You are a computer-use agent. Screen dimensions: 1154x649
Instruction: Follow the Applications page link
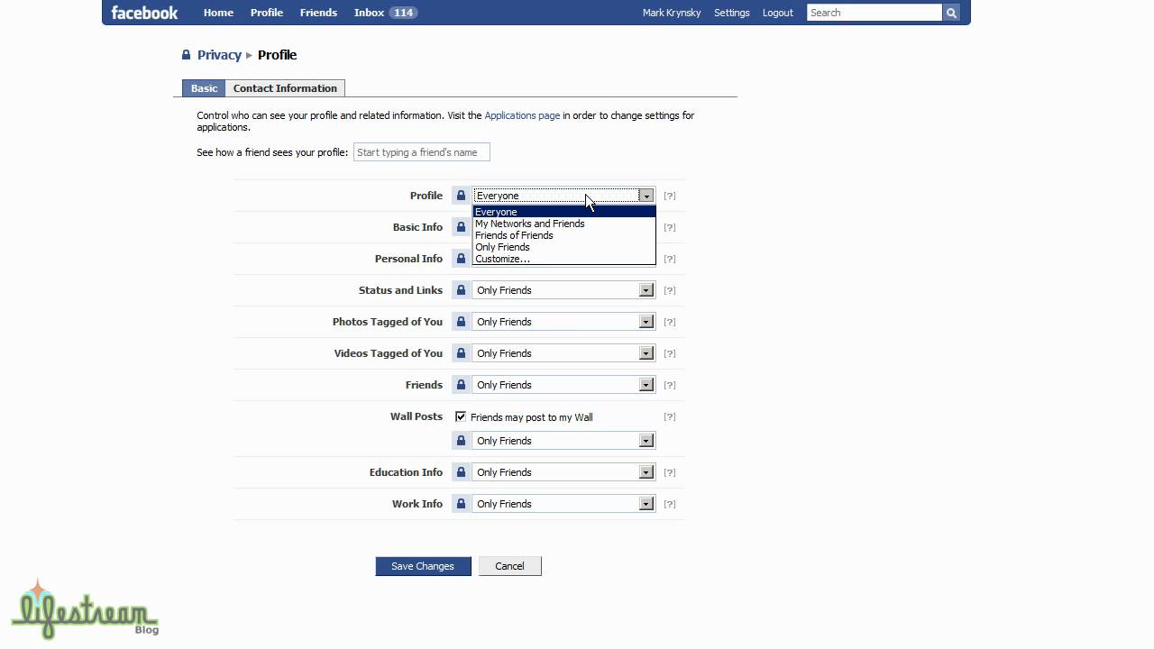[522, 115]
